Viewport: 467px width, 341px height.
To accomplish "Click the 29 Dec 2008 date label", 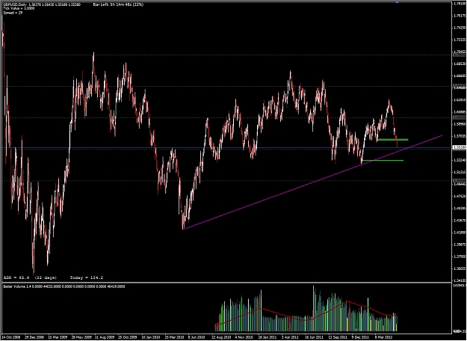I will coord(34,337).
